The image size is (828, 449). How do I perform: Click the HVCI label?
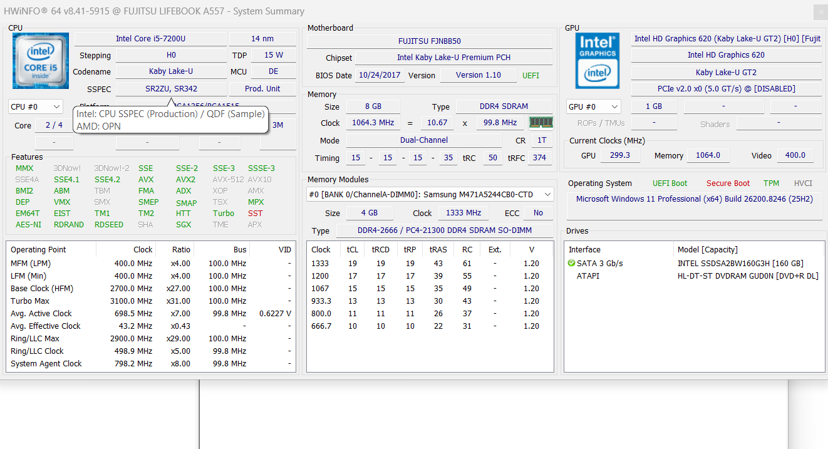coord(803,183)
